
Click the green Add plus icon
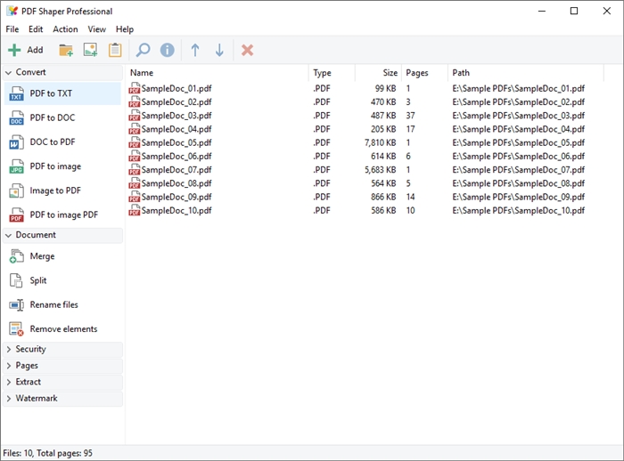[14, 50]
